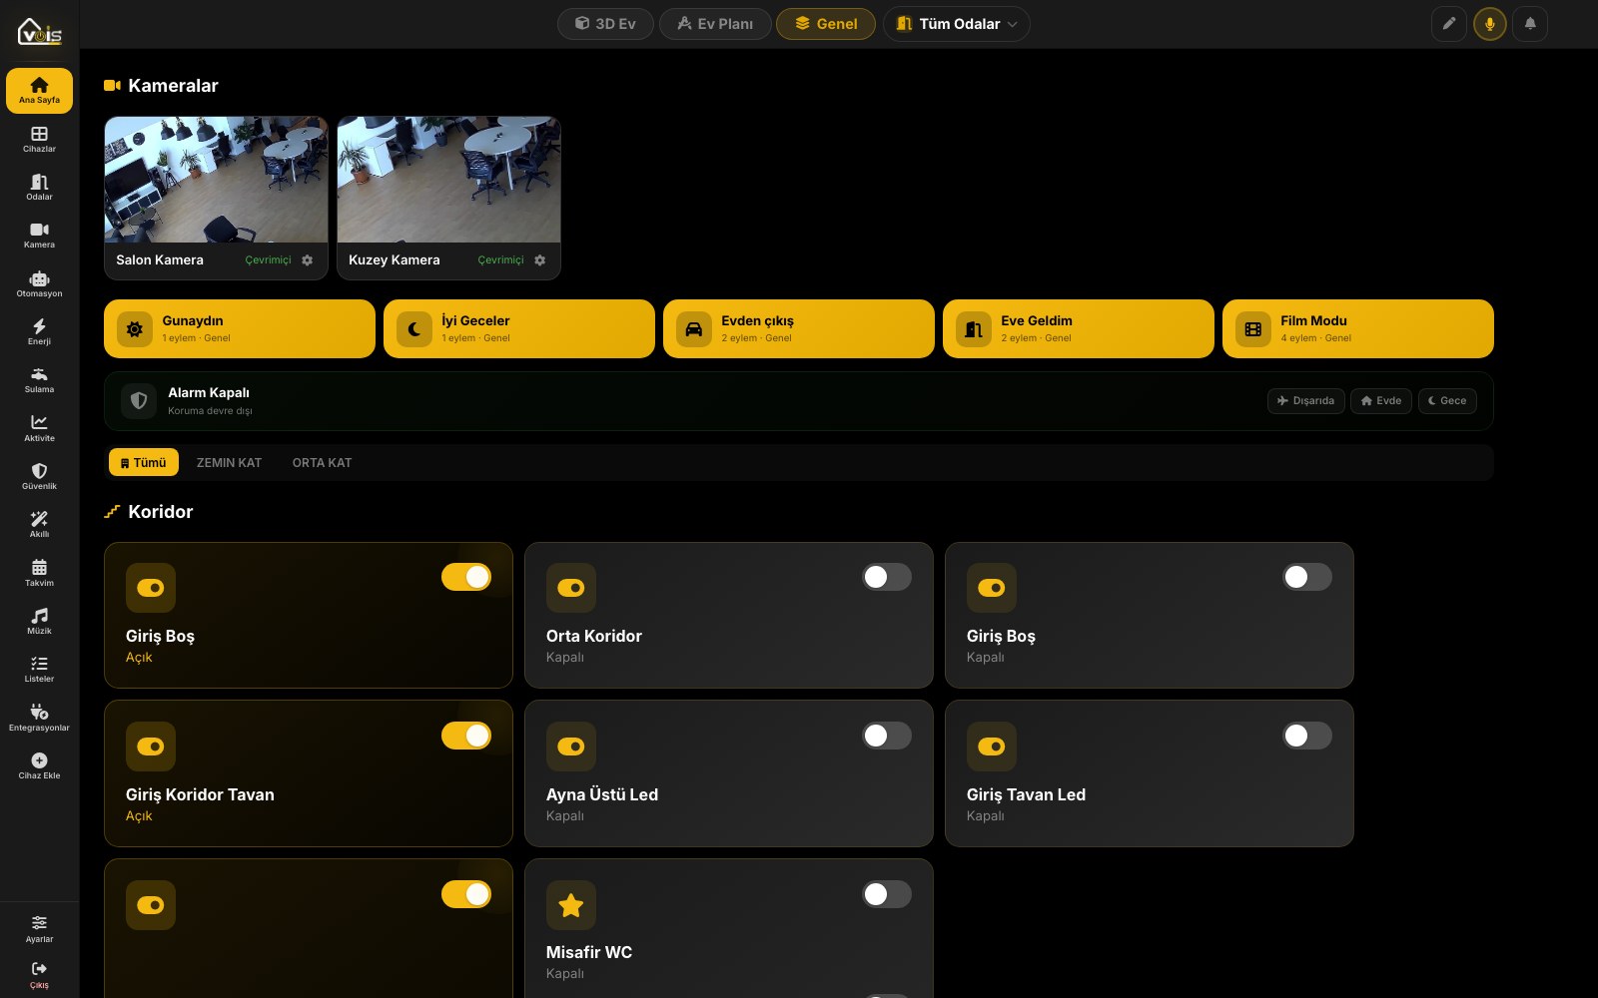Switch to the 3D Ev view

point(605,24)
